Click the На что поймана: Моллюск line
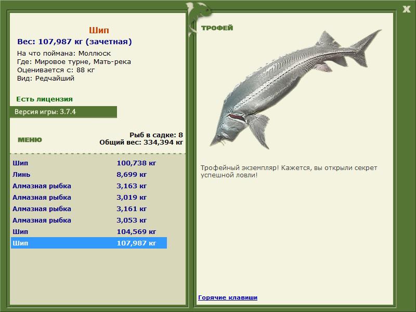416x312 pixels. coord(64,54)
